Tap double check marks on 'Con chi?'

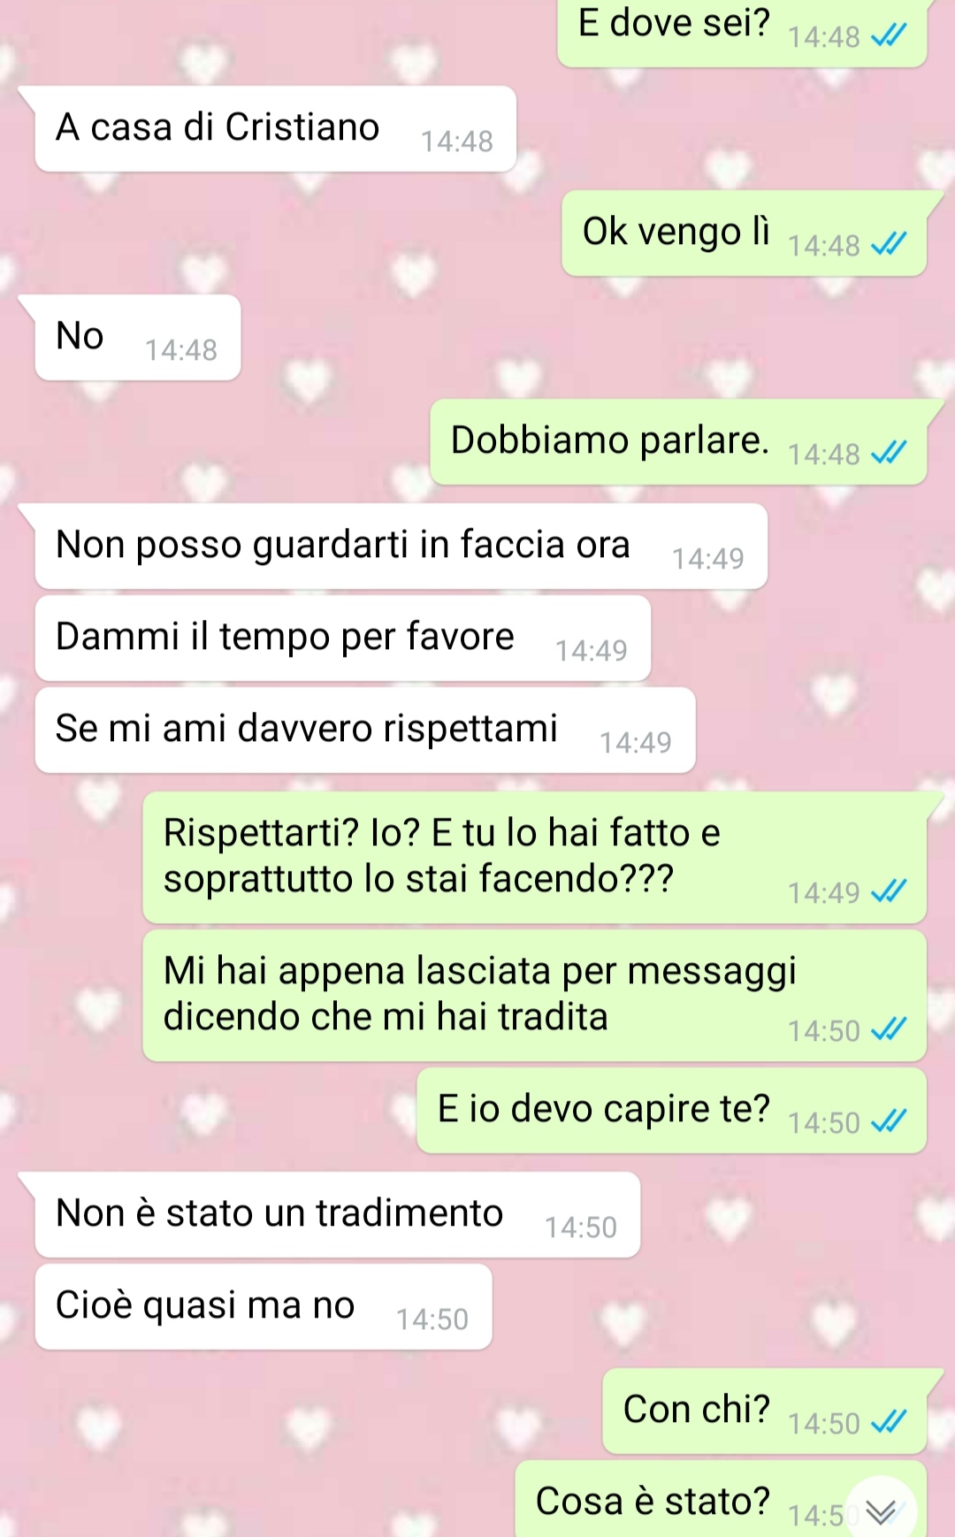click(x=889, y=1422)
